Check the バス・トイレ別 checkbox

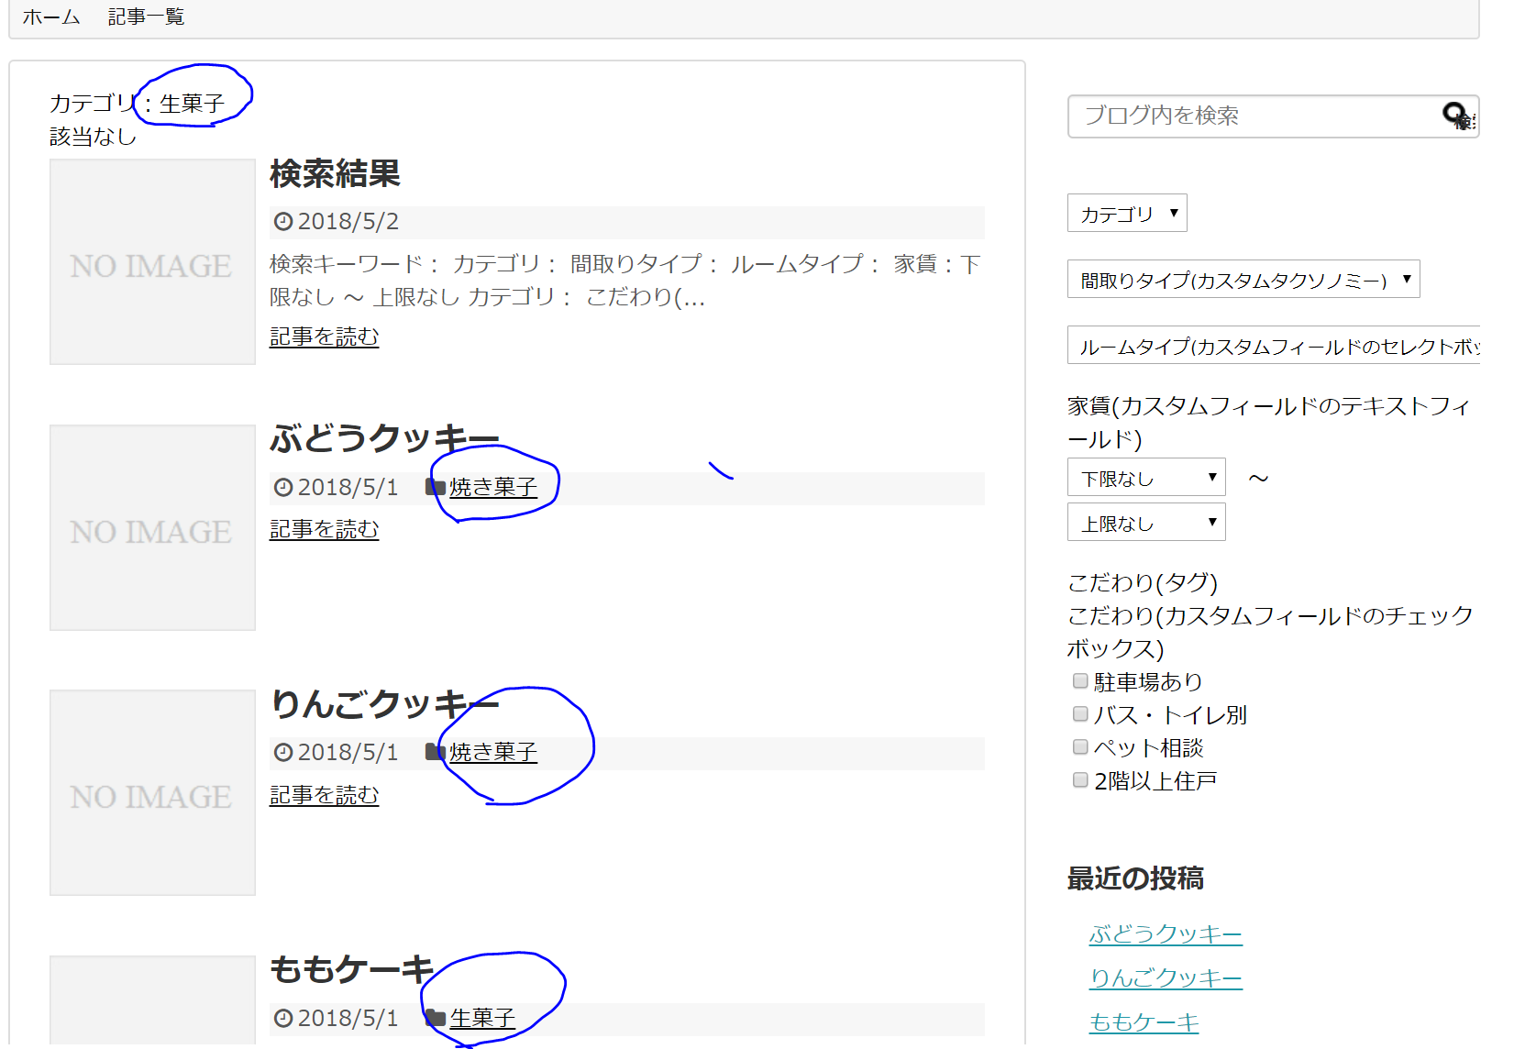[1080, 713]
